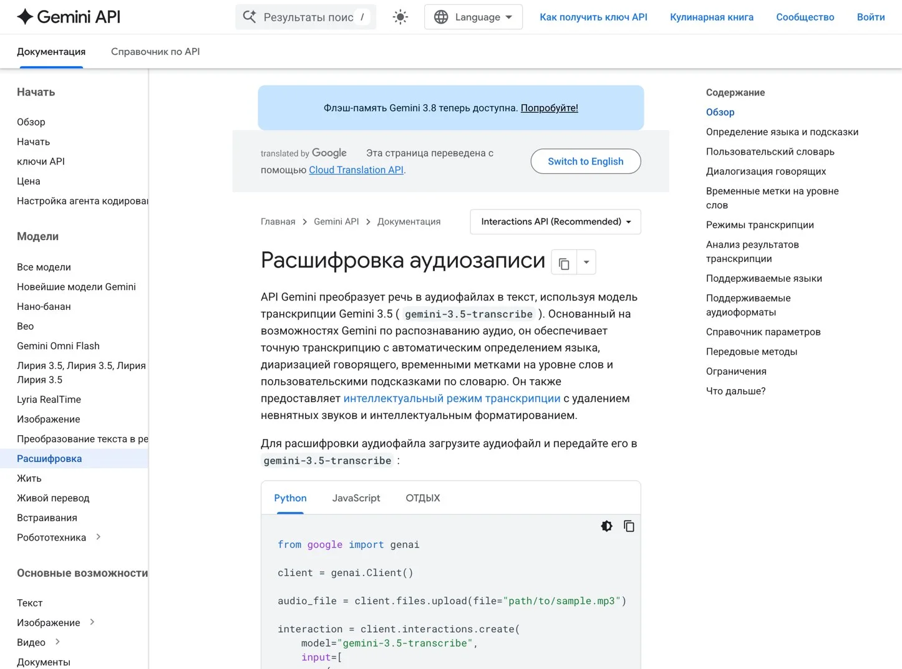Copy page using icon beside title
The width and height of the screenshot is (902, 669).
pos(564,262)
